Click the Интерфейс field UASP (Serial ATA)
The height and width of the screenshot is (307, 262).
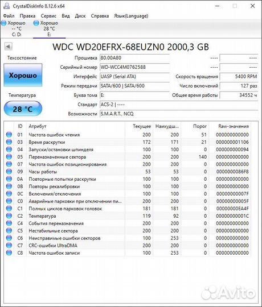click(134, 77)
